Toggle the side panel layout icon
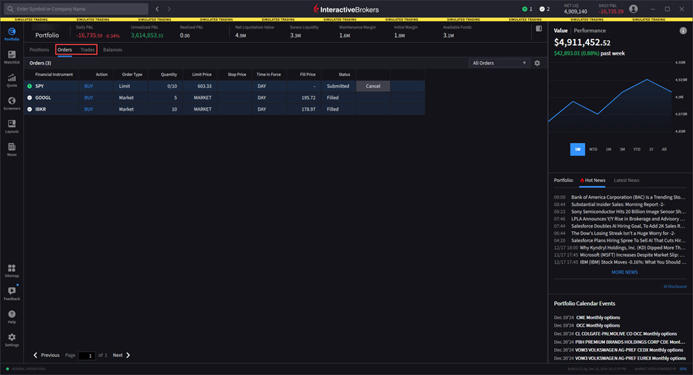The image size is (693, 375). (x=539, y=28)
